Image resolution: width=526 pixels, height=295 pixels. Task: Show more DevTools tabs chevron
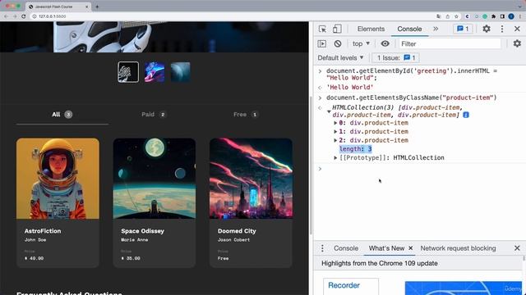pyautogui.click(x=436, y=29)
